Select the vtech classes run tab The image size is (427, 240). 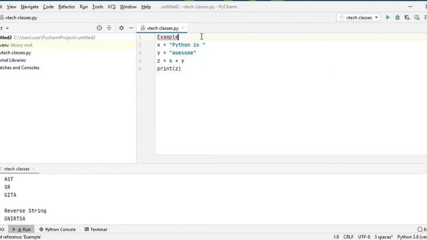coord(17,169)
